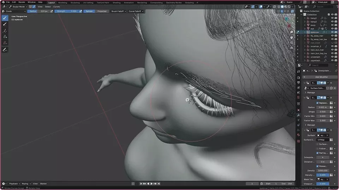The height and width of the screenshot is (190, 339).
Task: Open the Playback menu in timeline
Action: tap(14, 184)
